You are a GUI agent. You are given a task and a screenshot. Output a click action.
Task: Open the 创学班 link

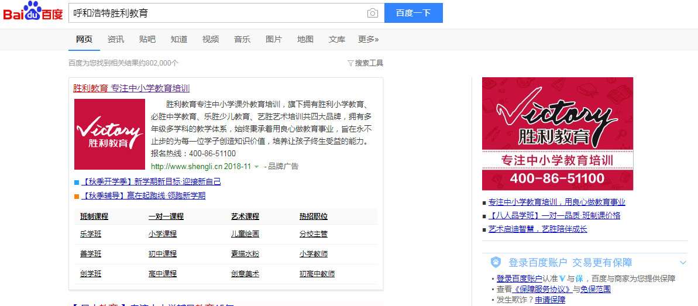91,274
